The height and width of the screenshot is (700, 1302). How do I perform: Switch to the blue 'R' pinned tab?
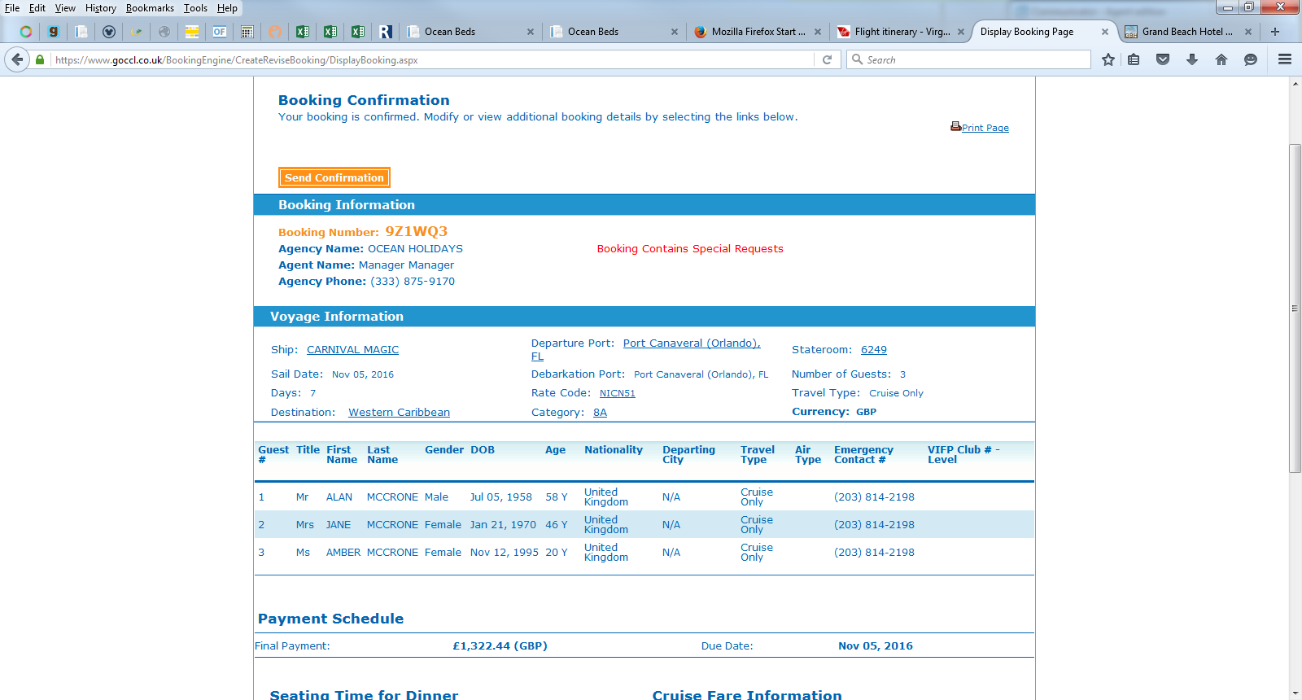pyautogui.click(x=386, y=32)
